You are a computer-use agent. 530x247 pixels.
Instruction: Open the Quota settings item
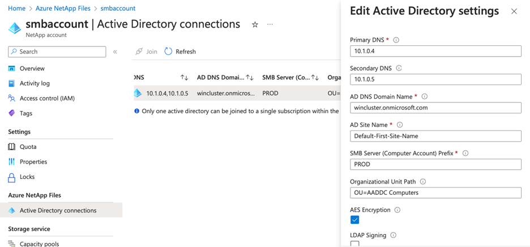pyautogui.click(x=28, y=147)
